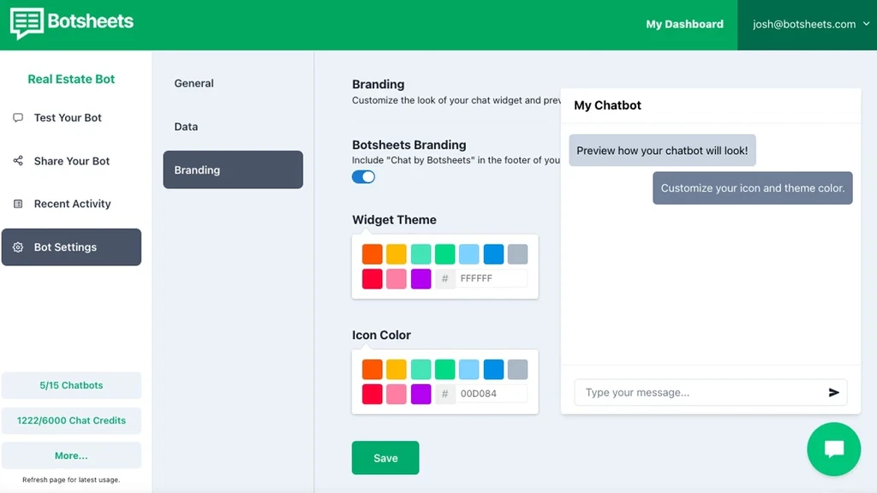Pick the orange swatch in Widget Theme
This screenshot has width=877, height=493.
coord(372,254)
